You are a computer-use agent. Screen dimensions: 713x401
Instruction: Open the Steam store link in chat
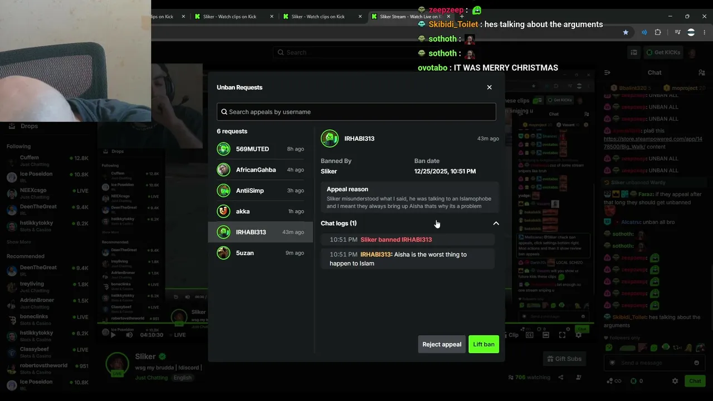pyautogui.click(x=653, y=143)
